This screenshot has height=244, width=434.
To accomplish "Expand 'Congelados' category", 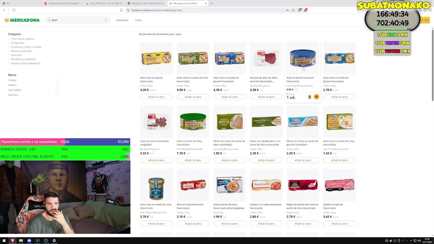I will pos(17,43).
